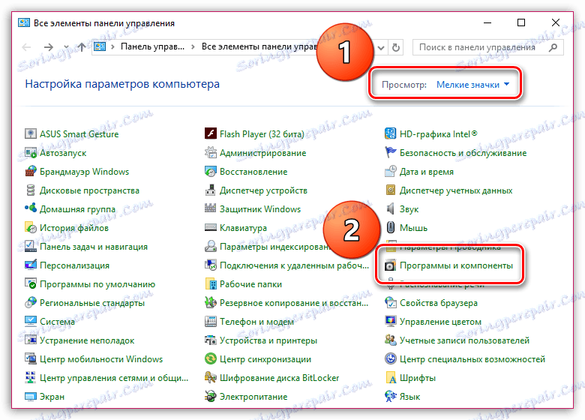Click the search magnifier icon
The image size is (585, 420).
553,47
